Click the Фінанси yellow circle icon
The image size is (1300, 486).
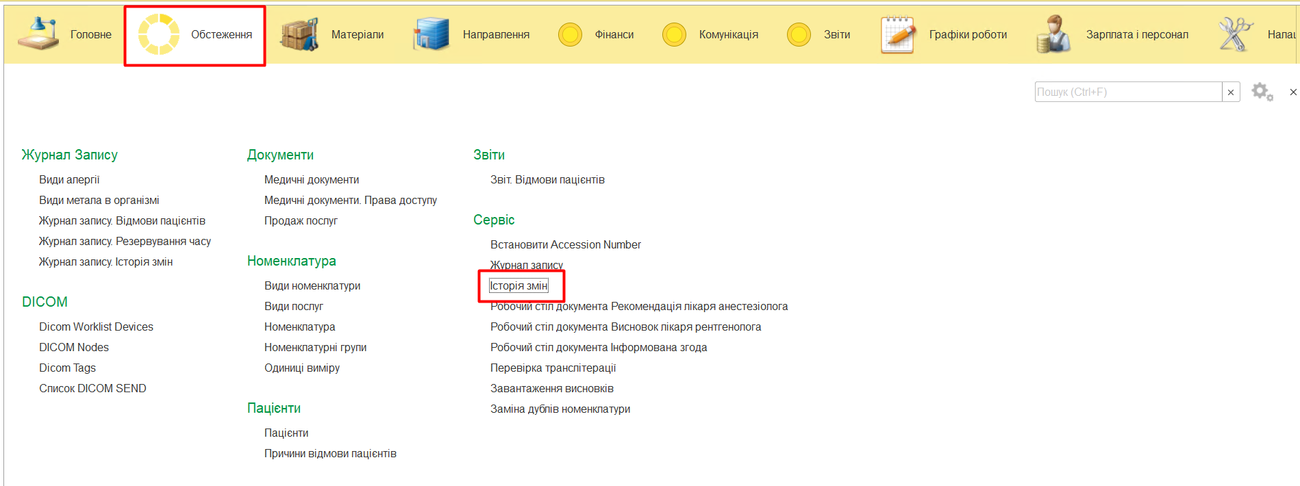(570, 34)
